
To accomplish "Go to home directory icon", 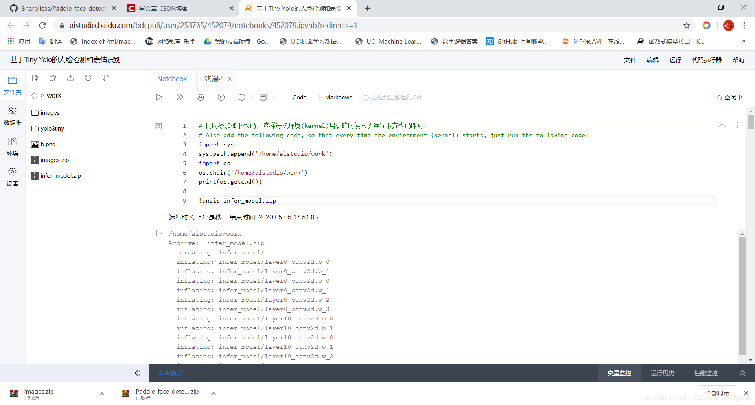I will click(x=35, y=96).
